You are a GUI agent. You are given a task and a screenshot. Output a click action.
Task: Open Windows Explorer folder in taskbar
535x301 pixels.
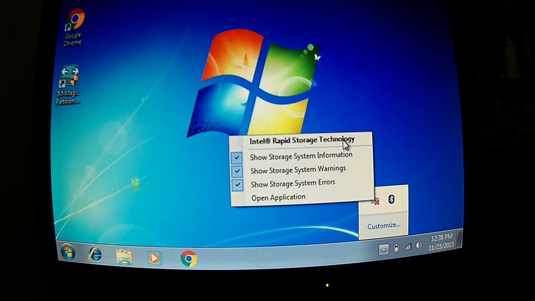124,256
